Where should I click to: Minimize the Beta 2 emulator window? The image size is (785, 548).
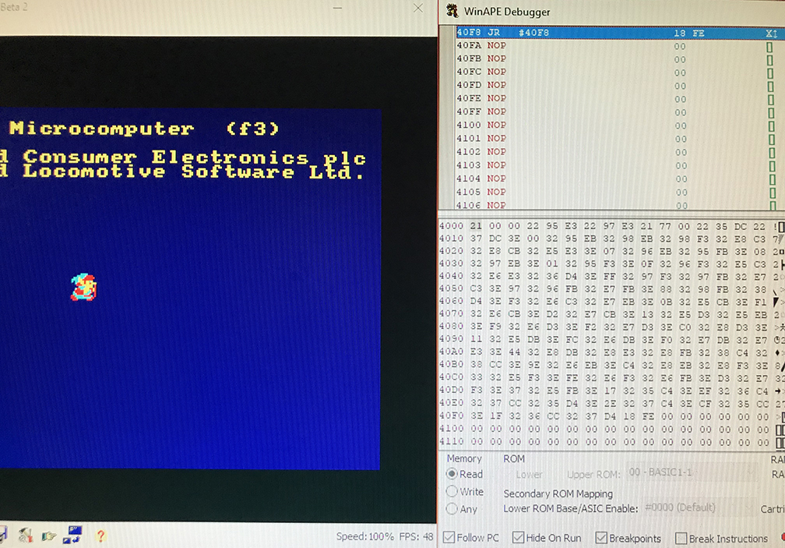click(x=337, y=8)
